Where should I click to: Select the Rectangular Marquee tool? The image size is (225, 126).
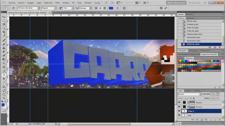(x=4, y=21)
